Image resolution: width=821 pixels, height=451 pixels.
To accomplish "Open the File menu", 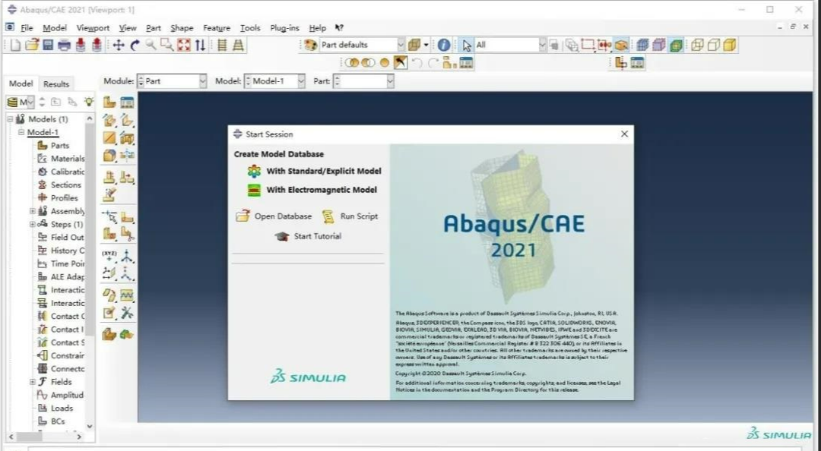I will click(x=26, y=28).
